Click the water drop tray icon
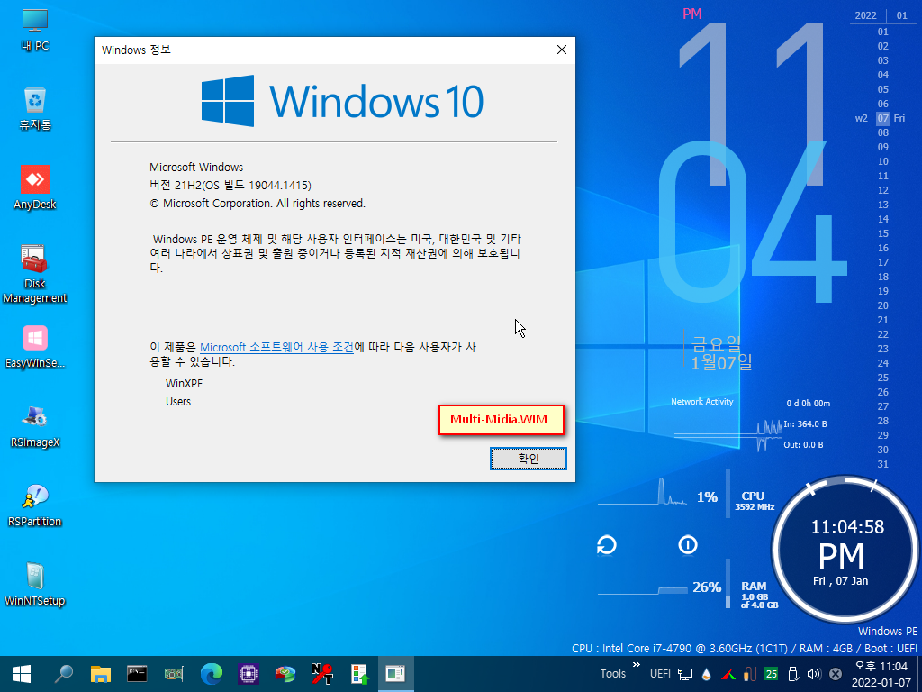The width and height of the screenshot is (922, 692). point(706,674)
